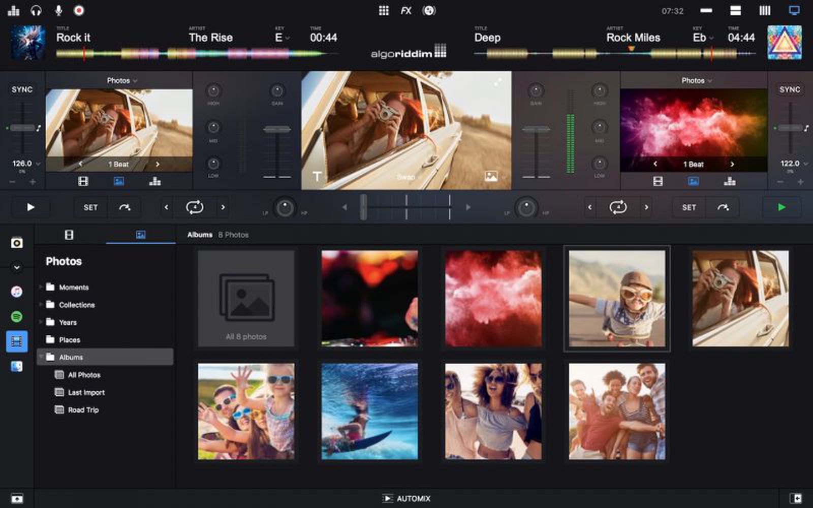Collapse the Albums folder in the Photos tree
Image resolution: width=813 pixels, height=508 pixels.
tap(42, 357)
